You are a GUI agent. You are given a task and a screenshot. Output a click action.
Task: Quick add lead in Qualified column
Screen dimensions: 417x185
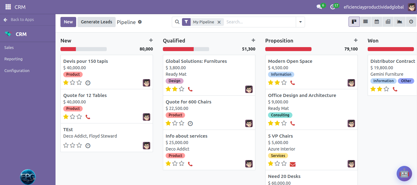pos(253,40)
